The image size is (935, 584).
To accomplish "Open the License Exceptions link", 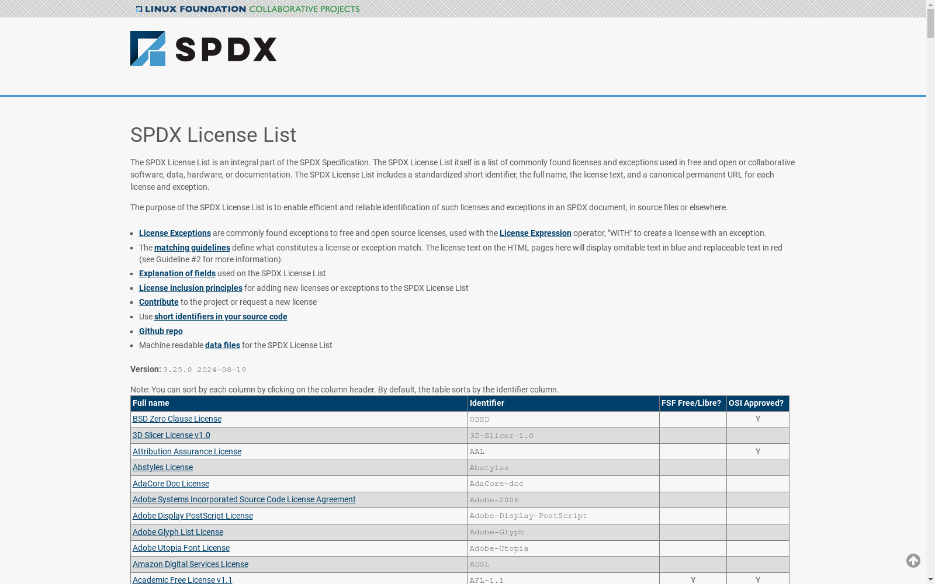I will tap(175, 233).
